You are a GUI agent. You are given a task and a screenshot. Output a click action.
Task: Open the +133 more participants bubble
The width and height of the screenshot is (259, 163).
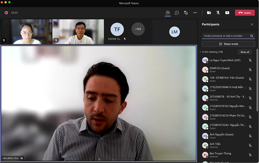138,29
